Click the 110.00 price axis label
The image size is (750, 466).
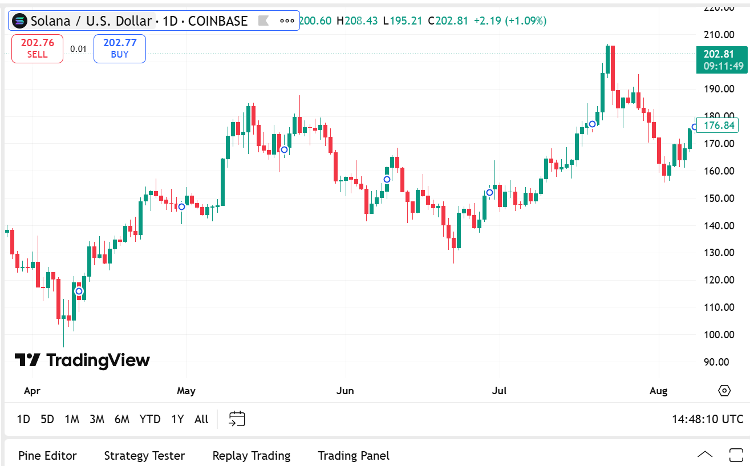719,307
